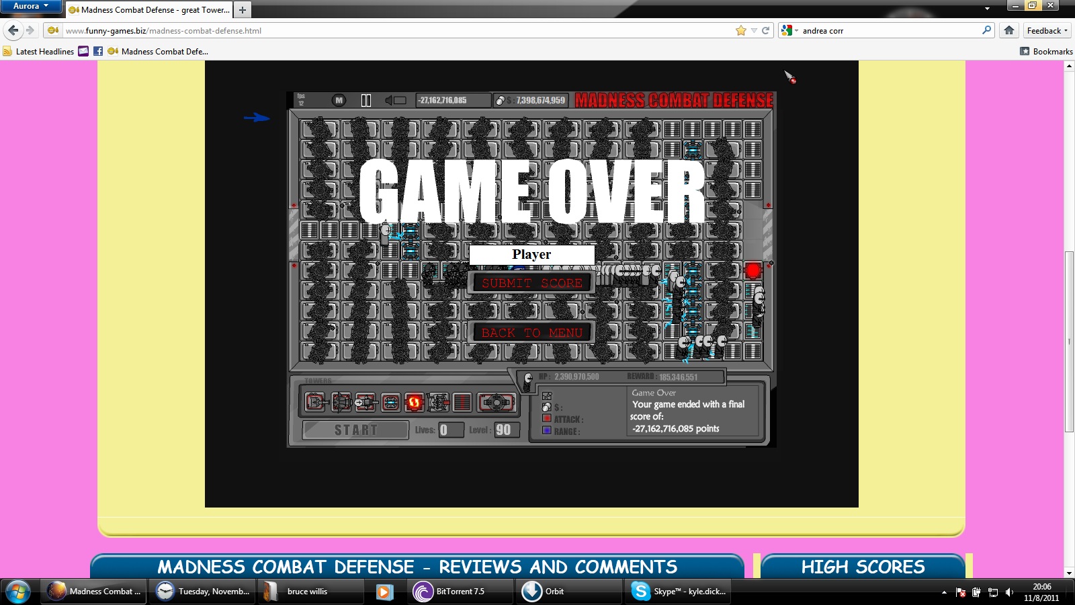Click the HIGH SCORES section header
The height and width of the screenshot is (605, 1075).
point(863,567)
